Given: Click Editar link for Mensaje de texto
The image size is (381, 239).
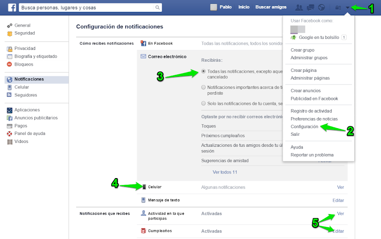Looking at the screenshot, I should tap(338, 201).
